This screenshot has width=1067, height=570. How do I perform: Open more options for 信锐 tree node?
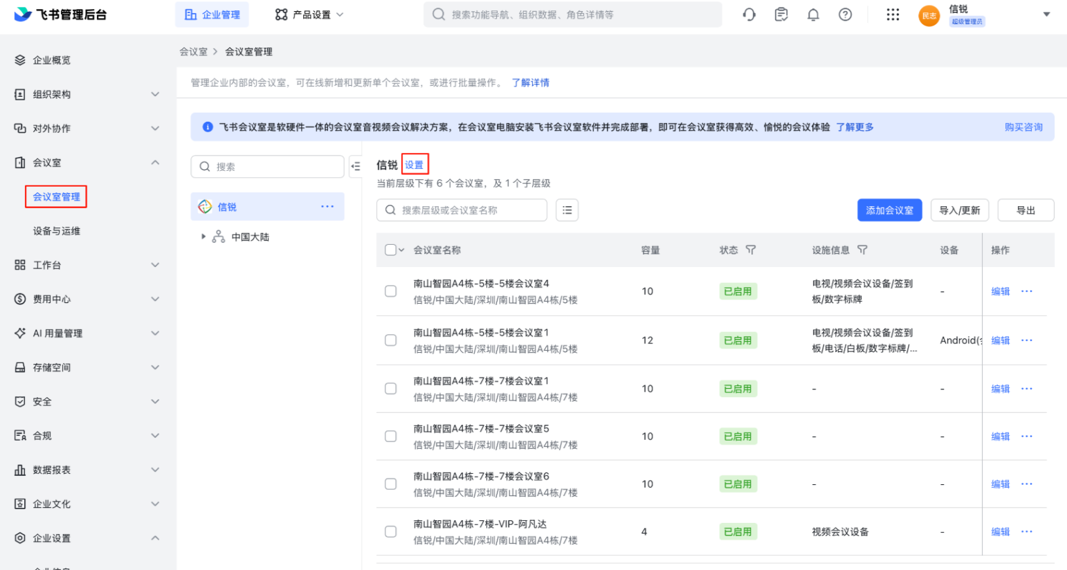tap(327, 207)
